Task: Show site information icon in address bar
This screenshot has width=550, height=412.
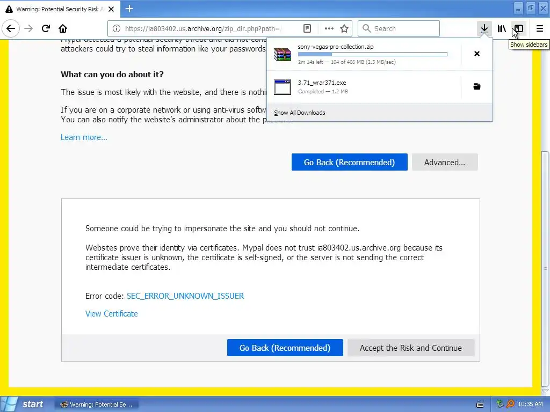Action: (x=117, y=28)
